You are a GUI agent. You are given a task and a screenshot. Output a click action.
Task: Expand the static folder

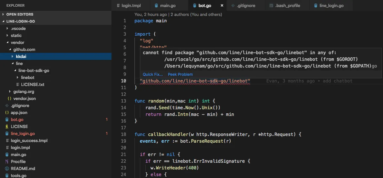7,36
